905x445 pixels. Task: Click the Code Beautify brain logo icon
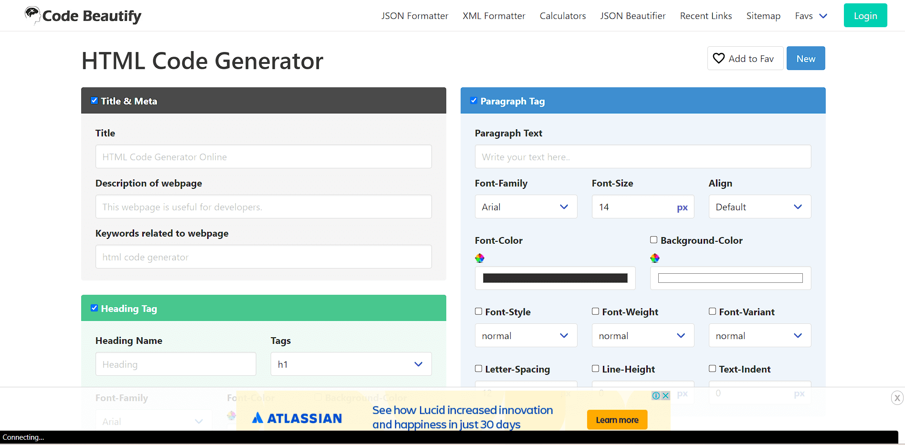click(32, 15)
